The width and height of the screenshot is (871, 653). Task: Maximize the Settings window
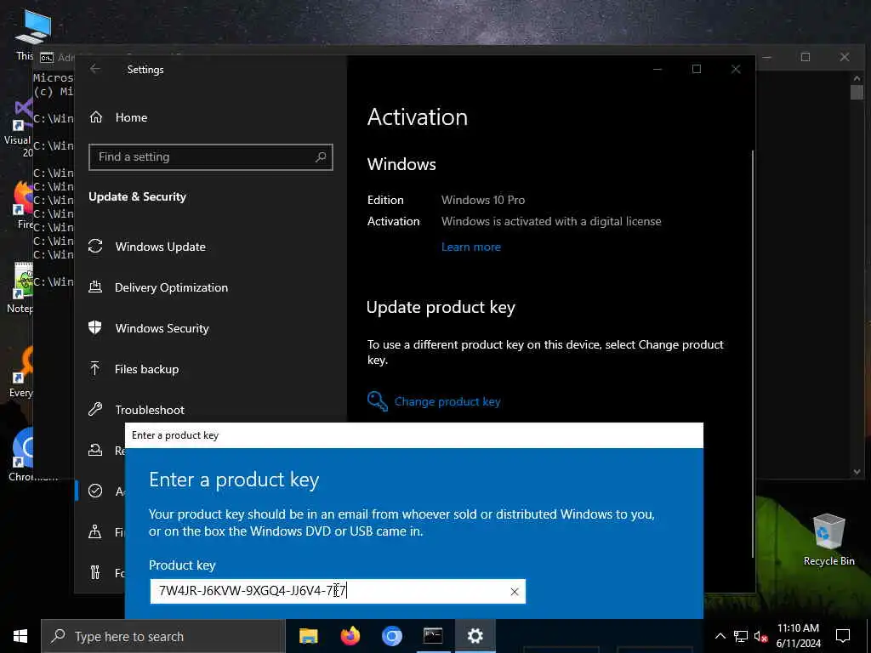[x=697, y=69]
